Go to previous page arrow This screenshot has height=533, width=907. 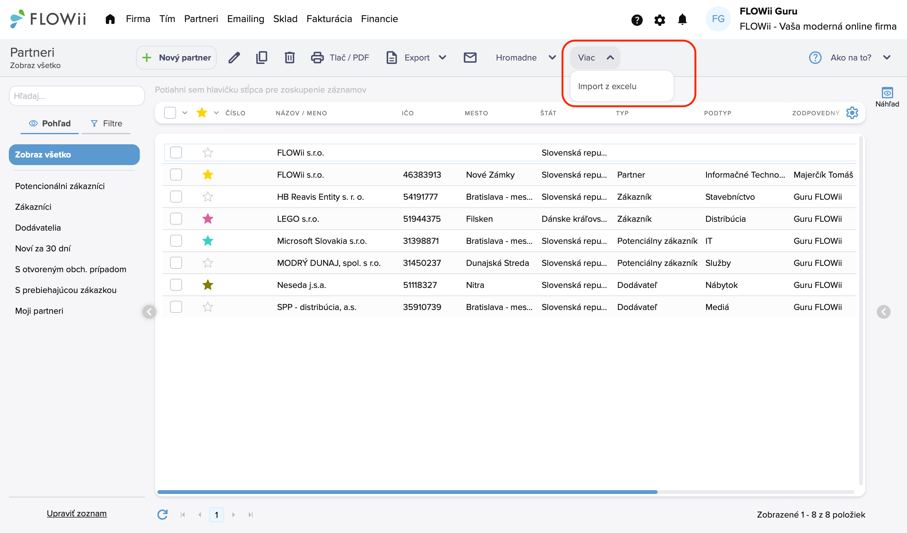point(200,515)
